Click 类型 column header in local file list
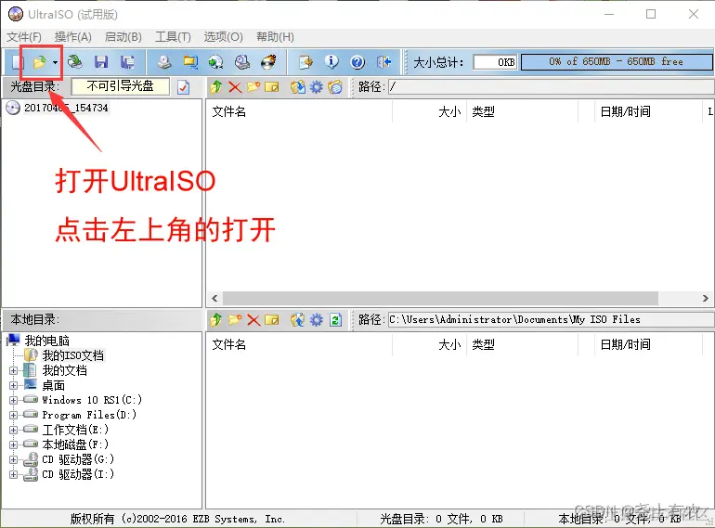This screenshot has height=528, width=715. 522,345
